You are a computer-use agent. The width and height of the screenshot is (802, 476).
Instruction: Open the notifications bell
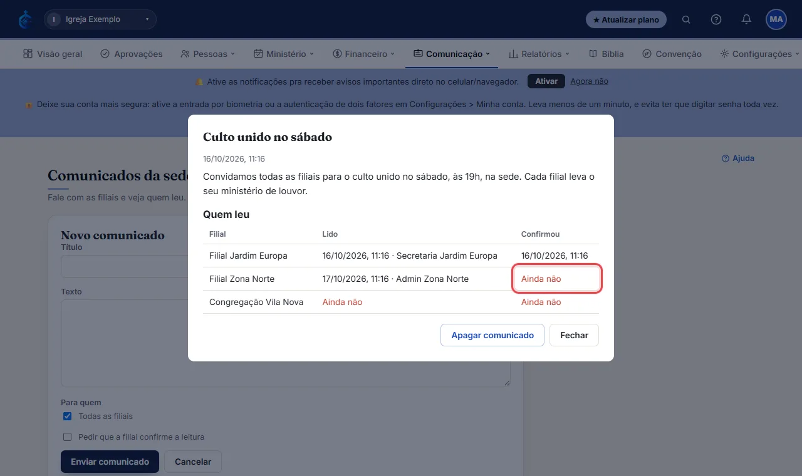point(746,19)
